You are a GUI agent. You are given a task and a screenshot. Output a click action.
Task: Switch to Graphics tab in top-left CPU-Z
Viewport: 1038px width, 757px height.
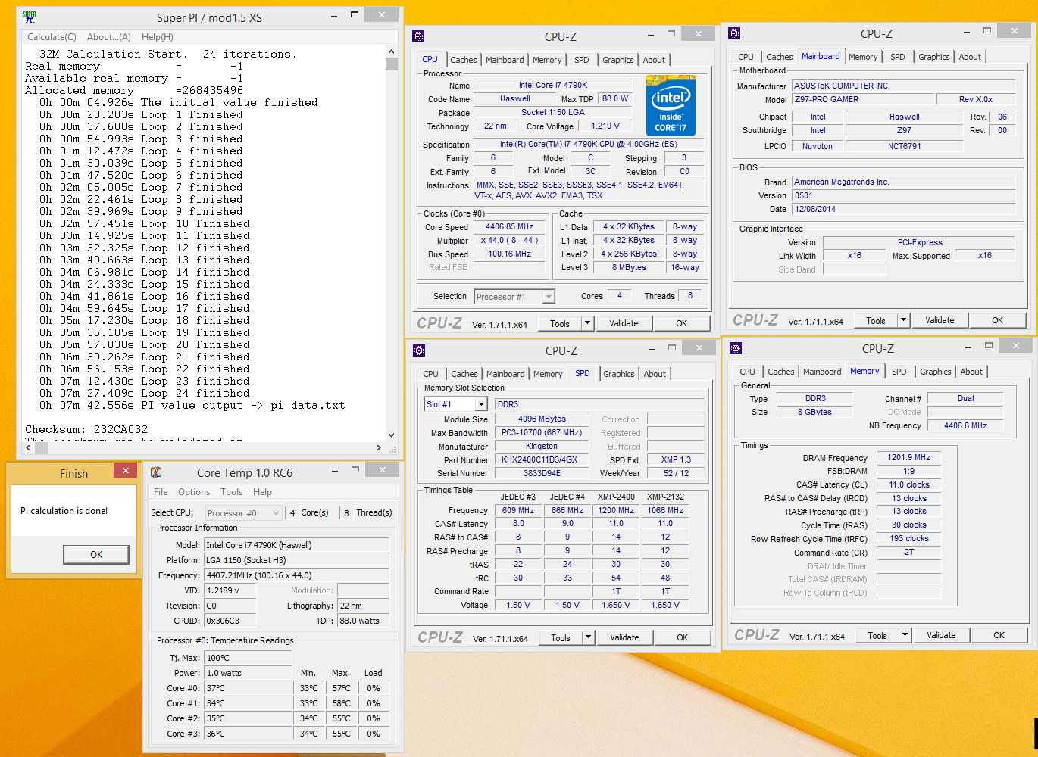coord(618,60)
